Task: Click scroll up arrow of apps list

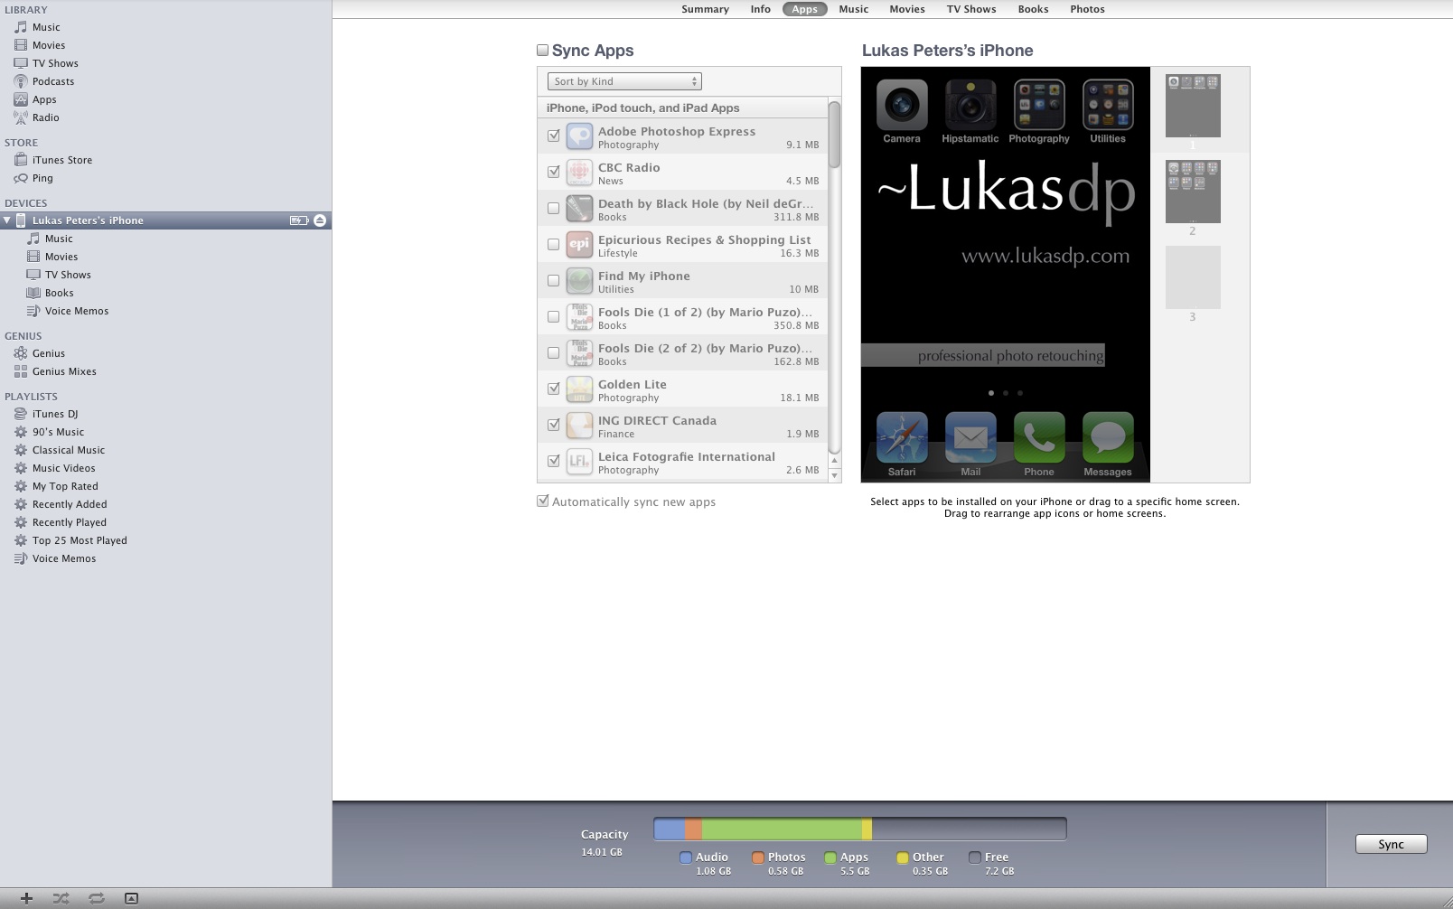Action: 834,461
